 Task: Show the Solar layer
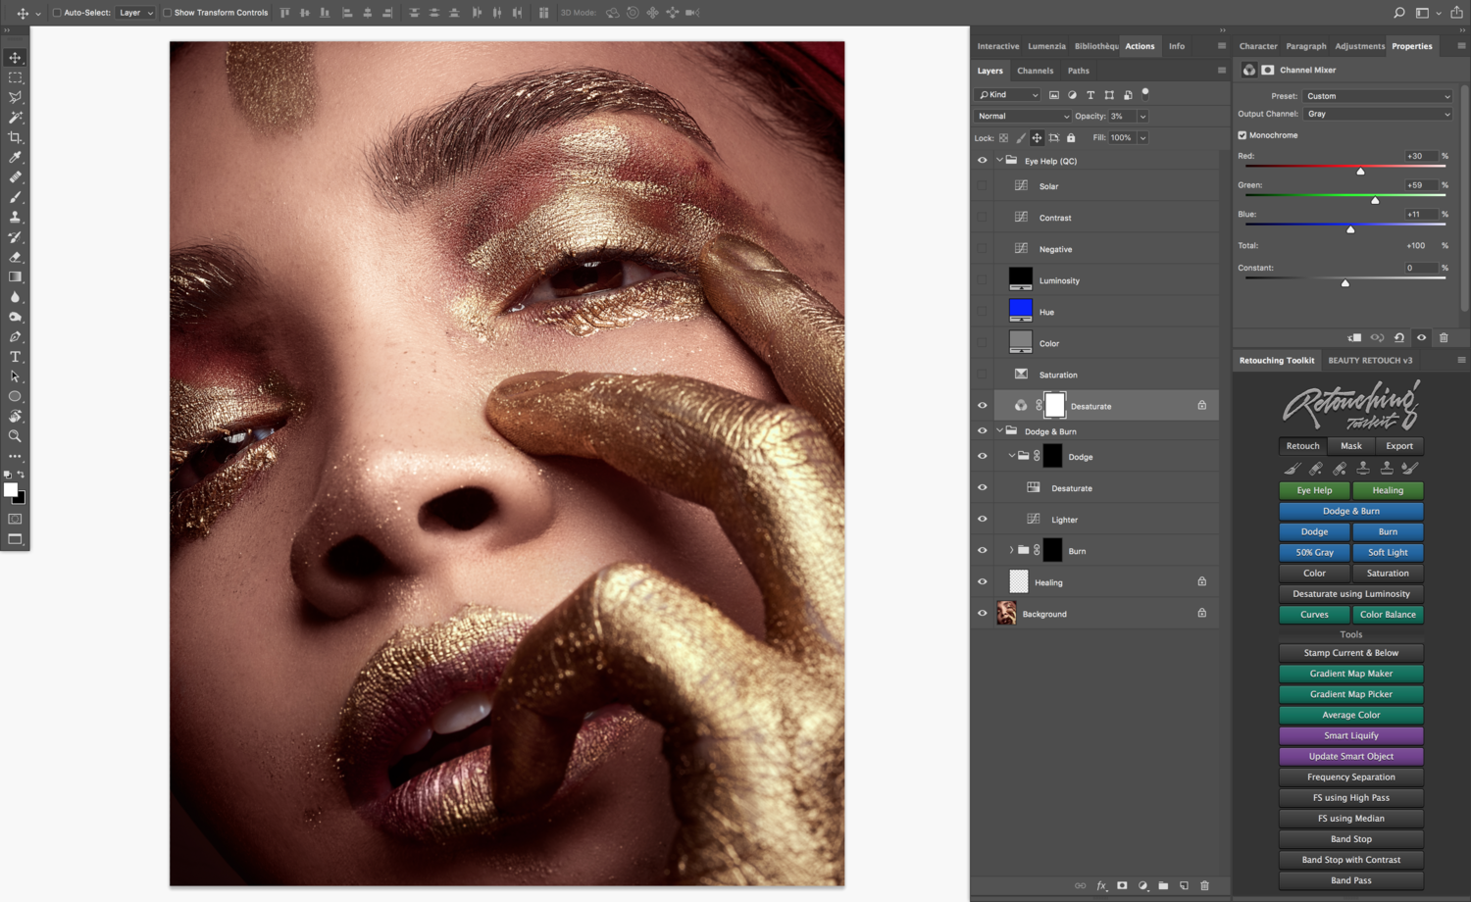[982, 185]
